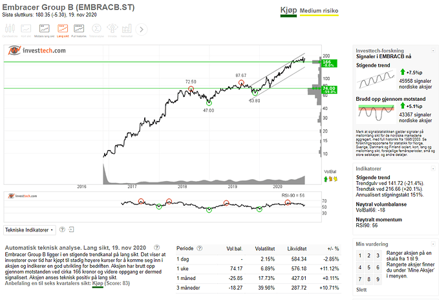The image size is (446, 300).
Task: Open help icon next to Tekniske Indikatorer
Action: [x=62, y=230]
